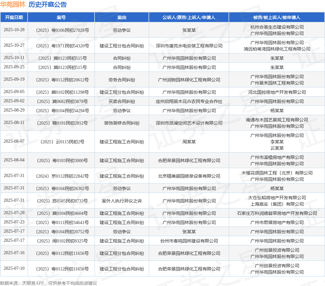Click date cell 2025-07-10

click(x=14, y=268)
